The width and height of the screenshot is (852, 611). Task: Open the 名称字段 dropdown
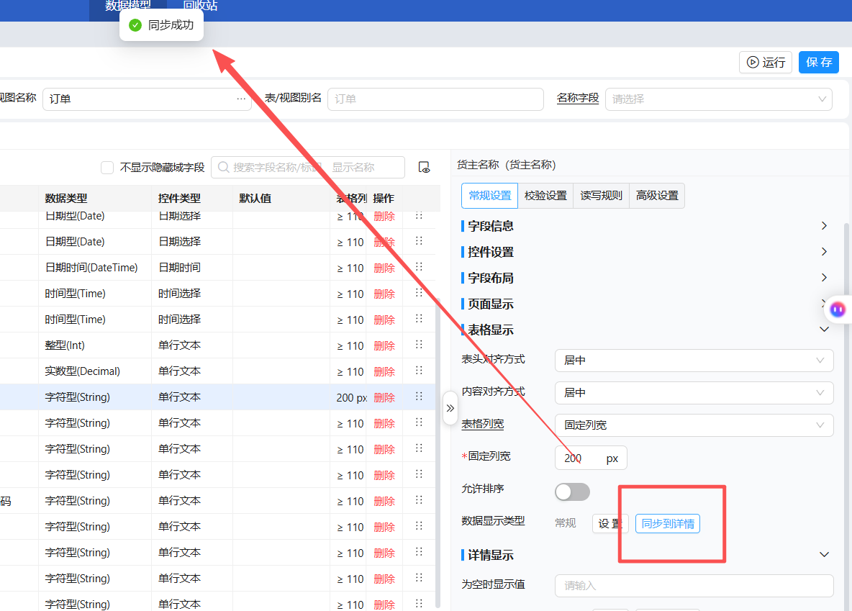pos(718,99)
